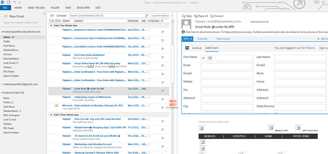
Task: Collapse the HYC add-in tab chevron
Action: 191,39
